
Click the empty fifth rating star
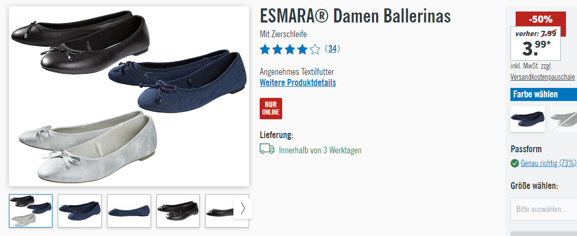click(315, 49)
